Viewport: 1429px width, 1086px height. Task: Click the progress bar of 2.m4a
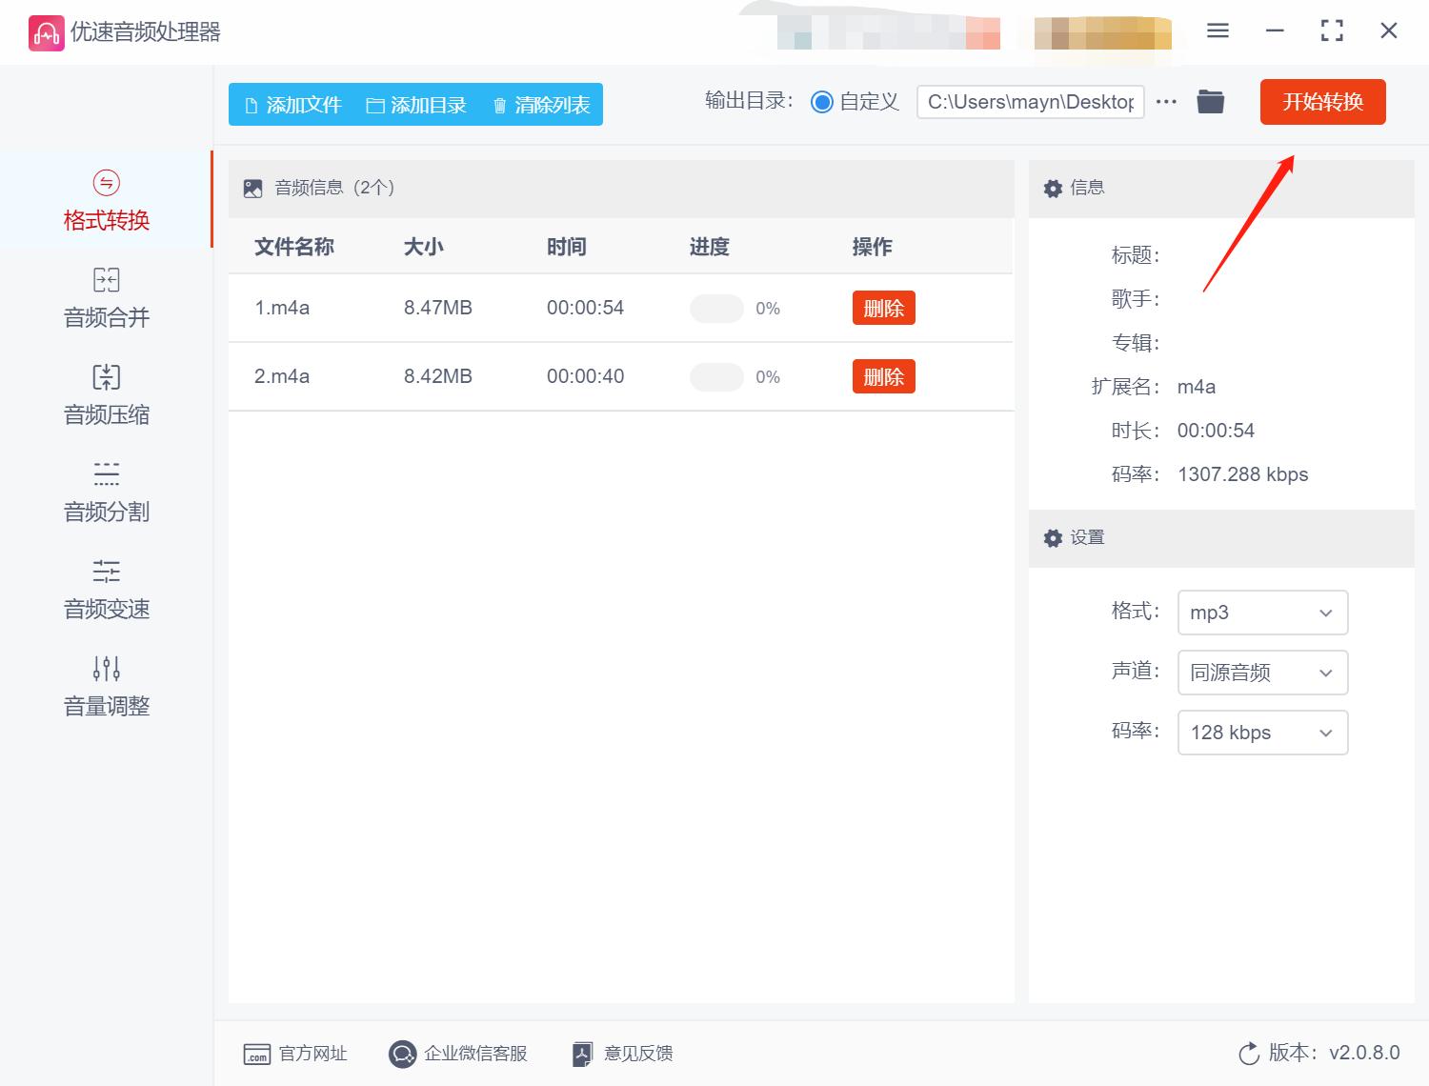point(716,376)
